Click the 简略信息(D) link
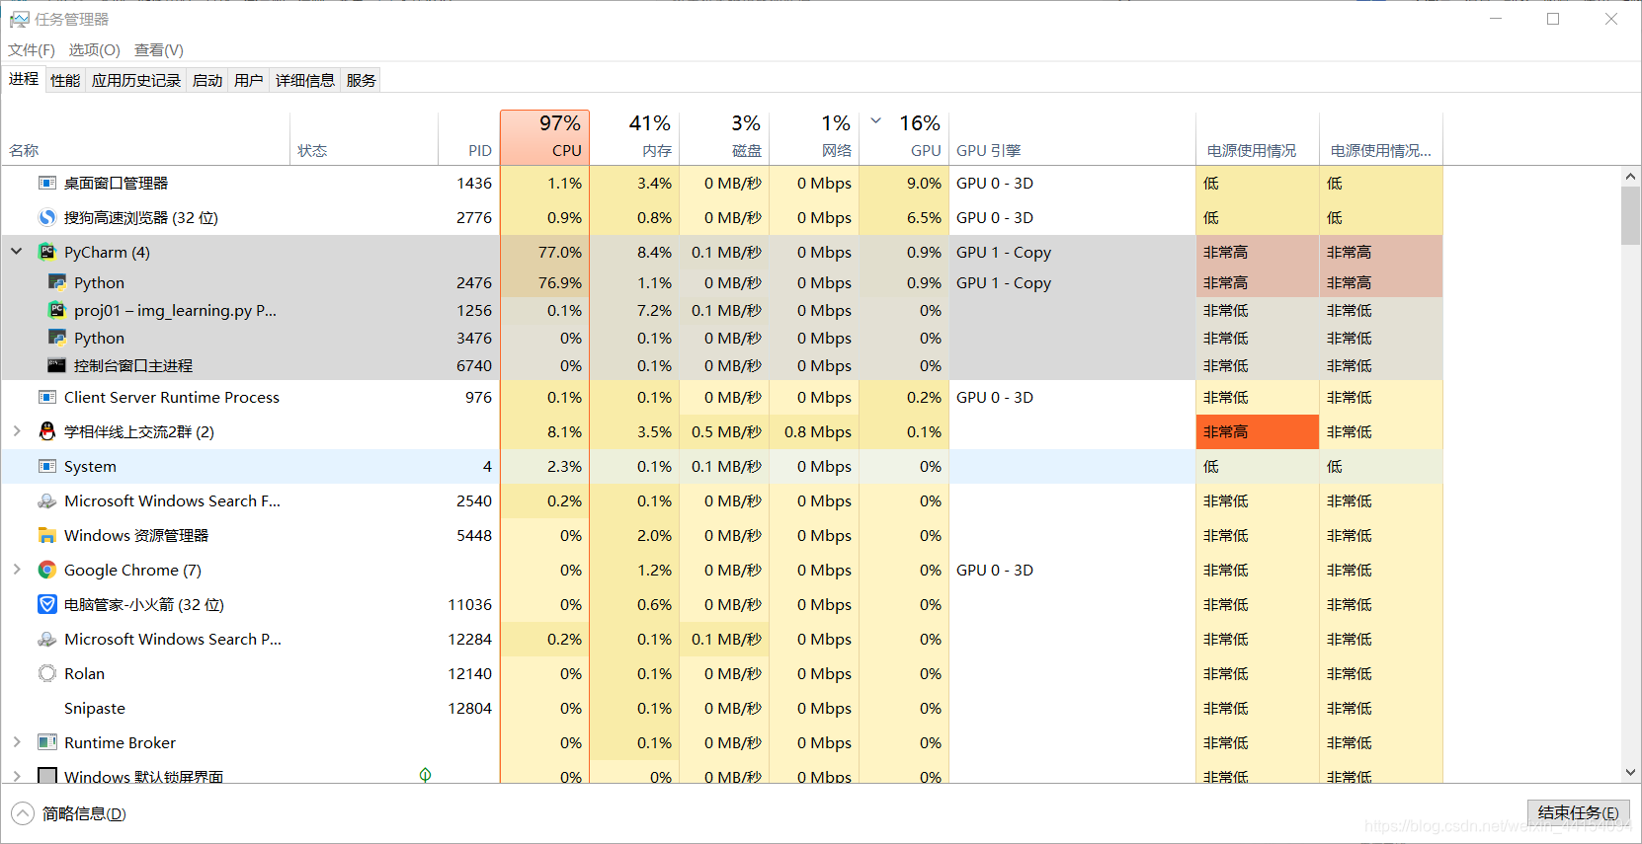 coord(84,813)
